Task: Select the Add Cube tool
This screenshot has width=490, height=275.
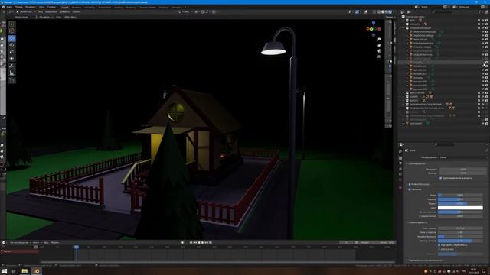Action: pos(11,80)
